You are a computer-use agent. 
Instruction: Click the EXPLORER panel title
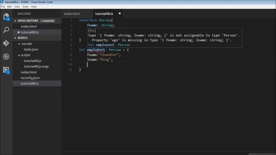pyautogui.click(x=24, y=14)
